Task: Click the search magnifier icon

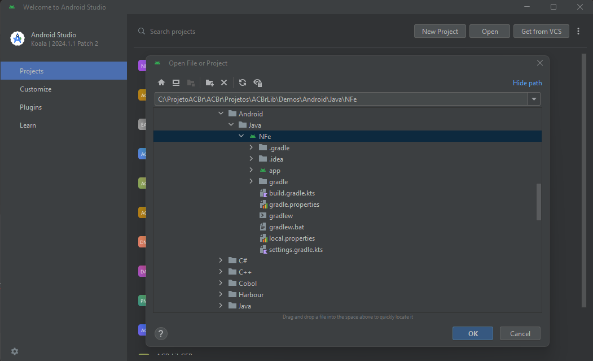Action: click(x=142, y=31)
